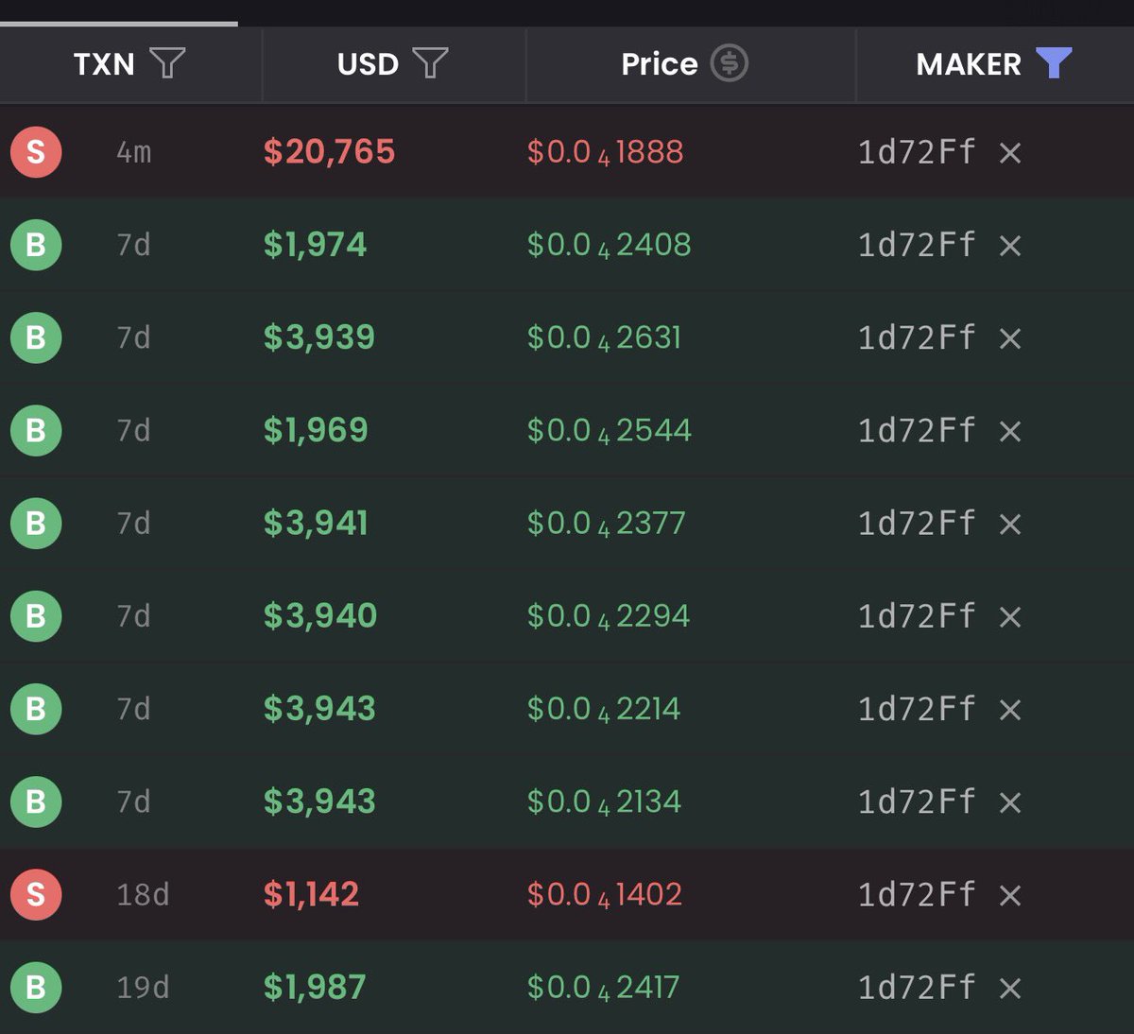The width and height of the screenshot is (1134, 1034).
Task: Click the price $0.0₄1888
Action: point(605,152)
